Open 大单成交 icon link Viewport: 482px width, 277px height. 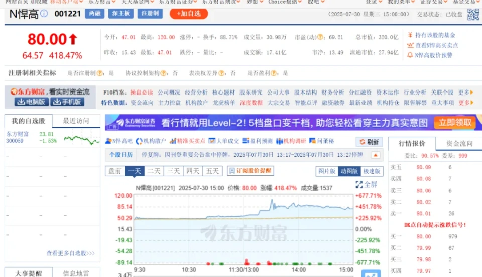223,141
